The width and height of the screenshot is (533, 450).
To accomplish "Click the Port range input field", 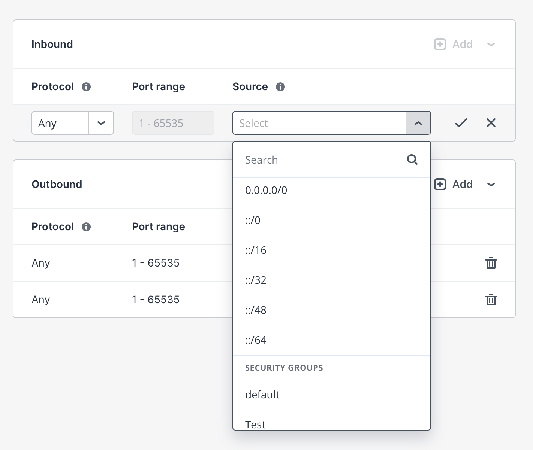I will tap(173, 123).
